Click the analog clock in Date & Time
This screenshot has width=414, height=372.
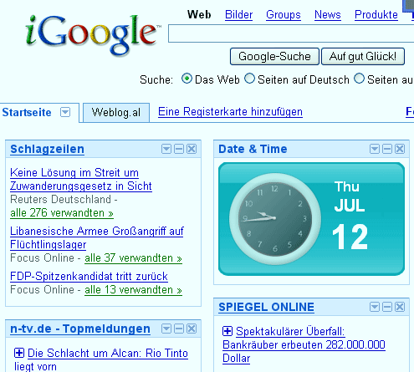click(275, 218)
